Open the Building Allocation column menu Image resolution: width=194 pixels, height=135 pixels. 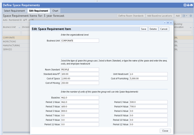point(190,27)
